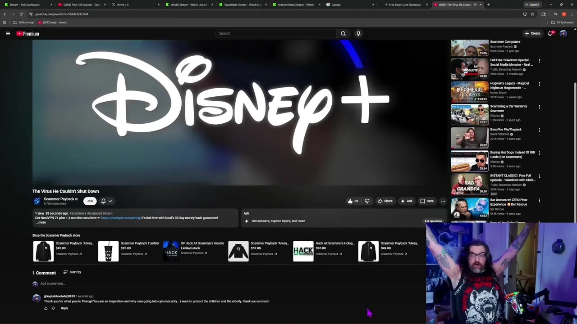
Task: Click in the YouTube search box
Action: pos(276,33)
